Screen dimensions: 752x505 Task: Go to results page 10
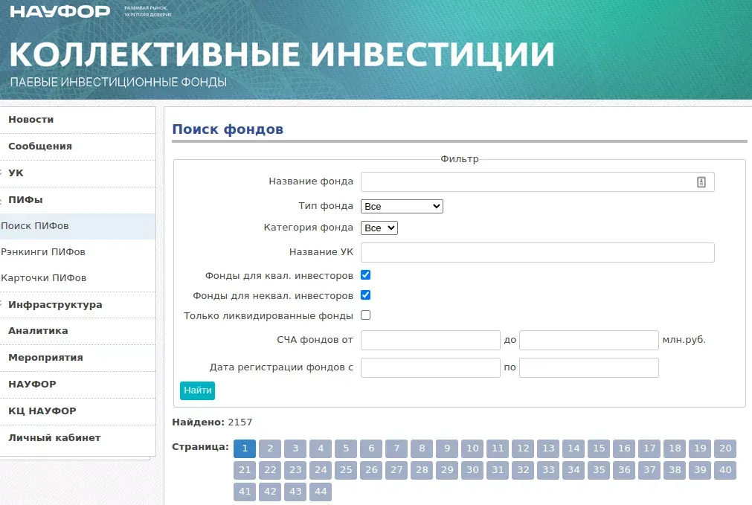pyautogui.click(x=472, y=448)
